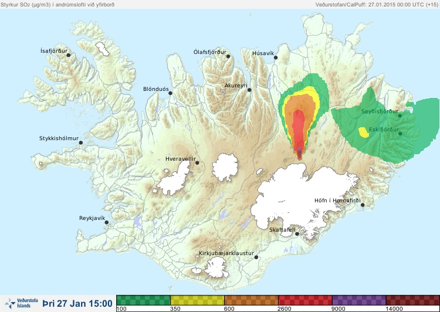The width and height of the screenshot is (440, 312).
Task: Click the Veðurstofa Íslands logo
Action: [x=21, y=303]
